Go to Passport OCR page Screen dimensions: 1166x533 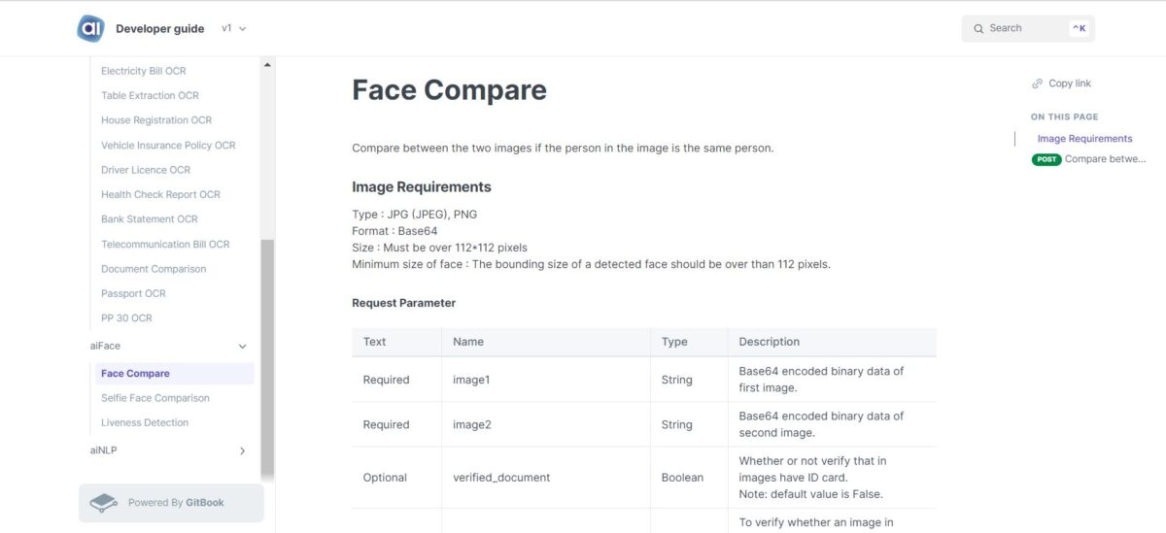pos(133,293)
